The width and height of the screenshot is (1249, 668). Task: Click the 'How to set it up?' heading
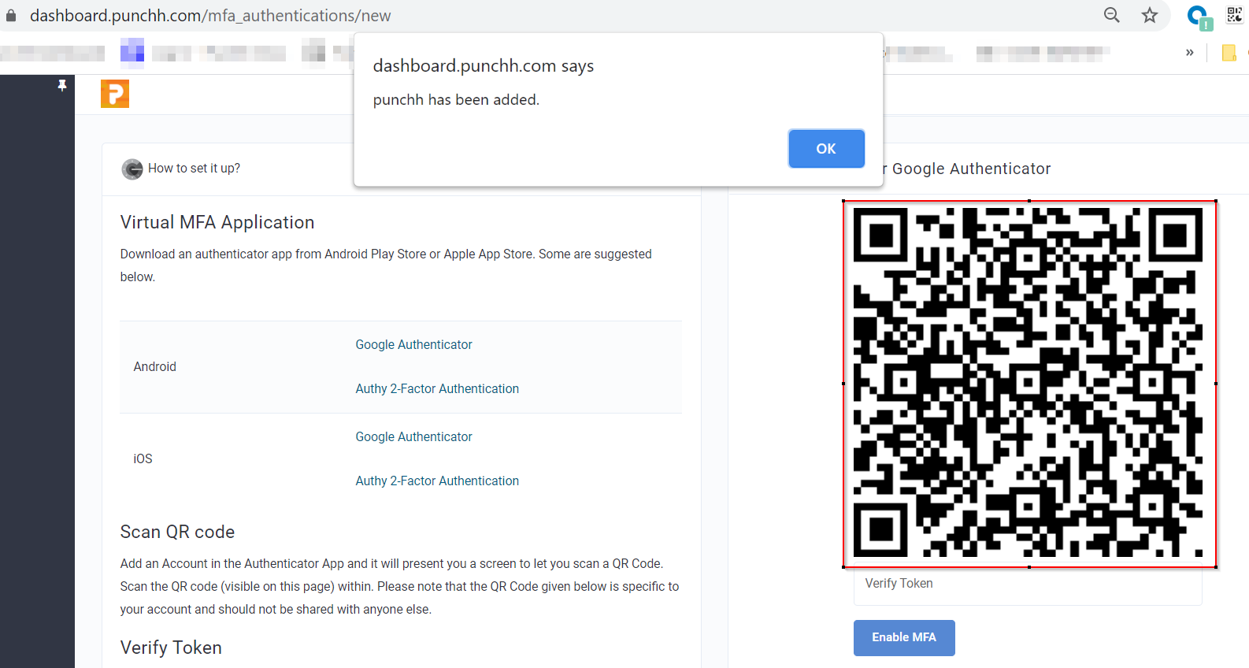click(x=194, y=169)
